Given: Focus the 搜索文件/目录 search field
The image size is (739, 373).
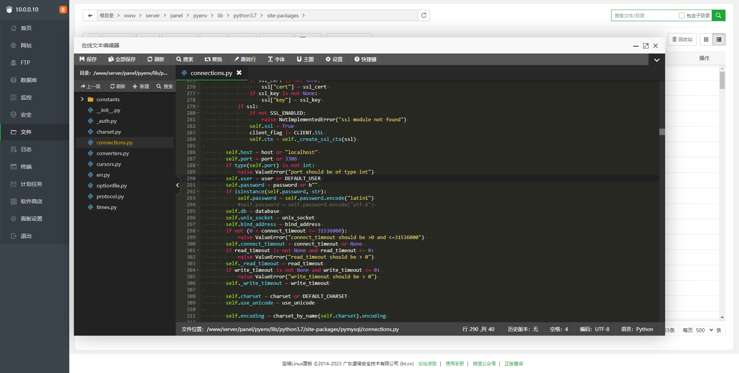Looking at the screenshot, I should pos(645,15).
